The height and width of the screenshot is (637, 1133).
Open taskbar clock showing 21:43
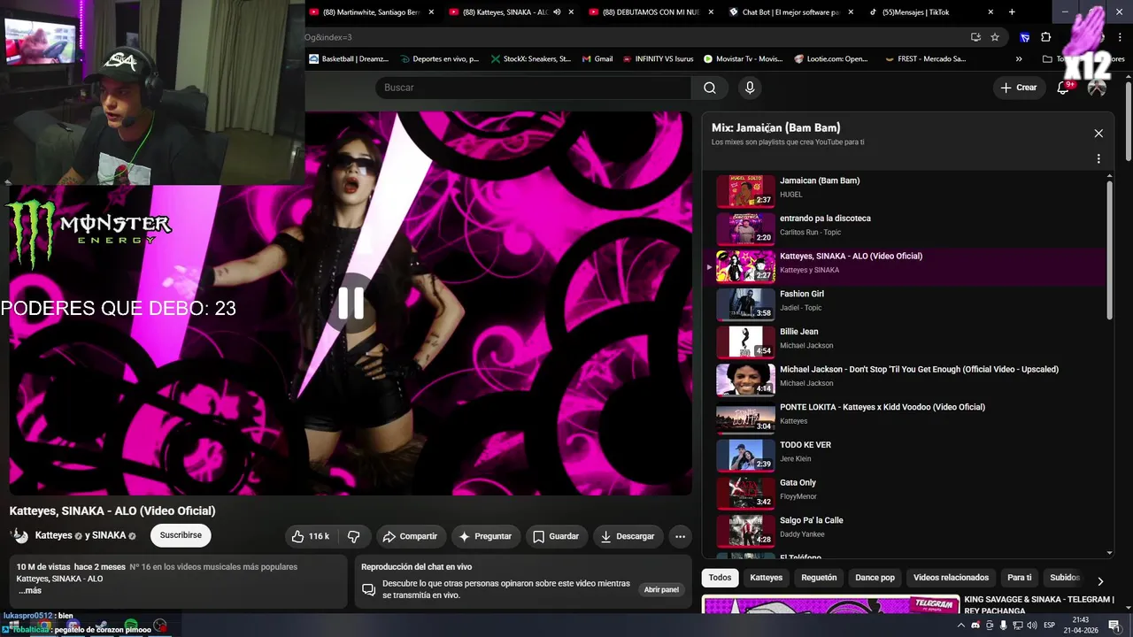point(1081,625)
